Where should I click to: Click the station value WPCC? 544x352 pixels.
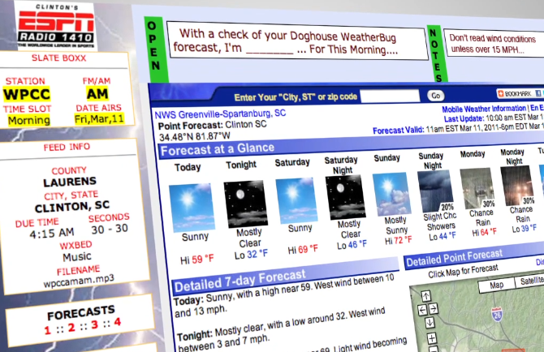(27, 94)
